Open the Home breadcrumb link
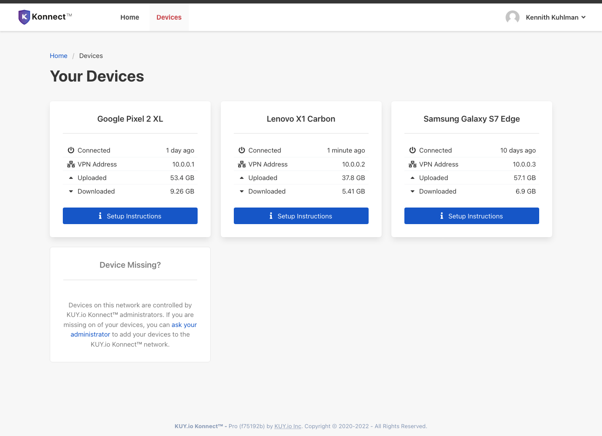 click(58, 55)
